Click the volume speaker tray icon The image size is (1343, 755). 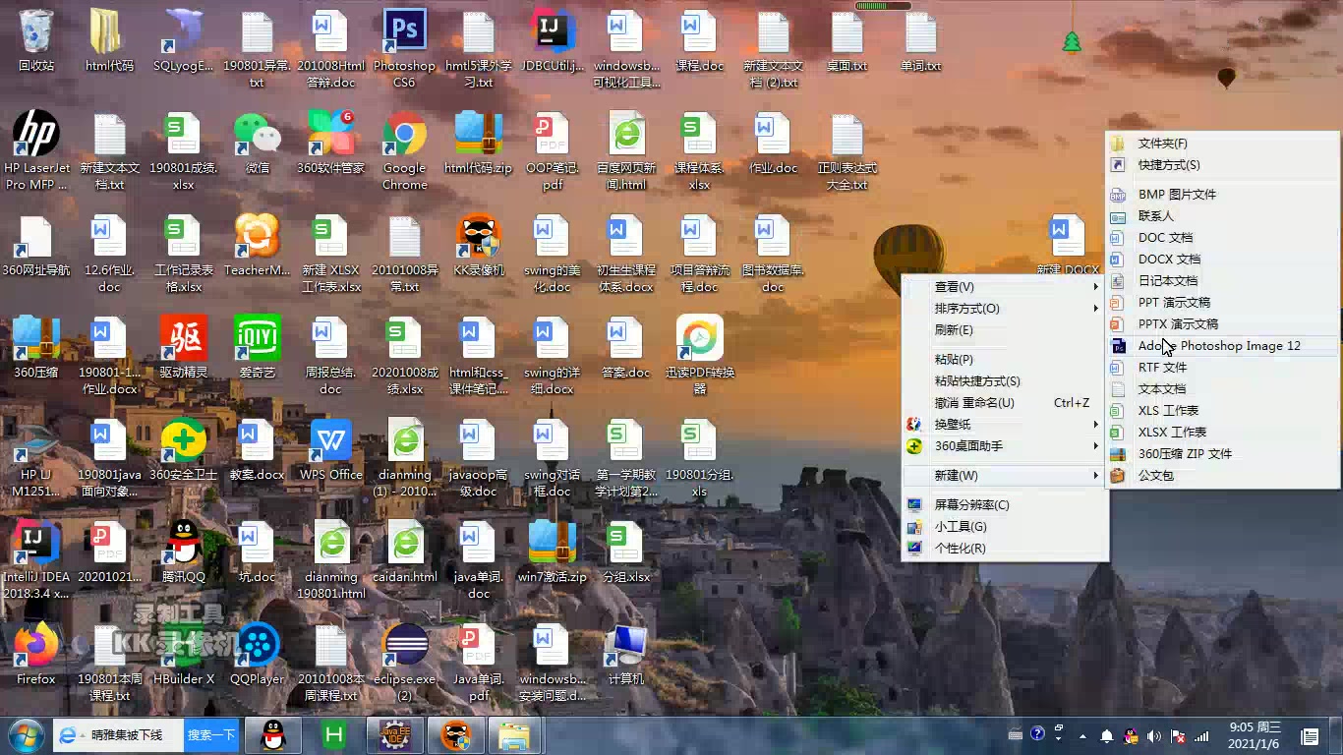click(1153, 735)
